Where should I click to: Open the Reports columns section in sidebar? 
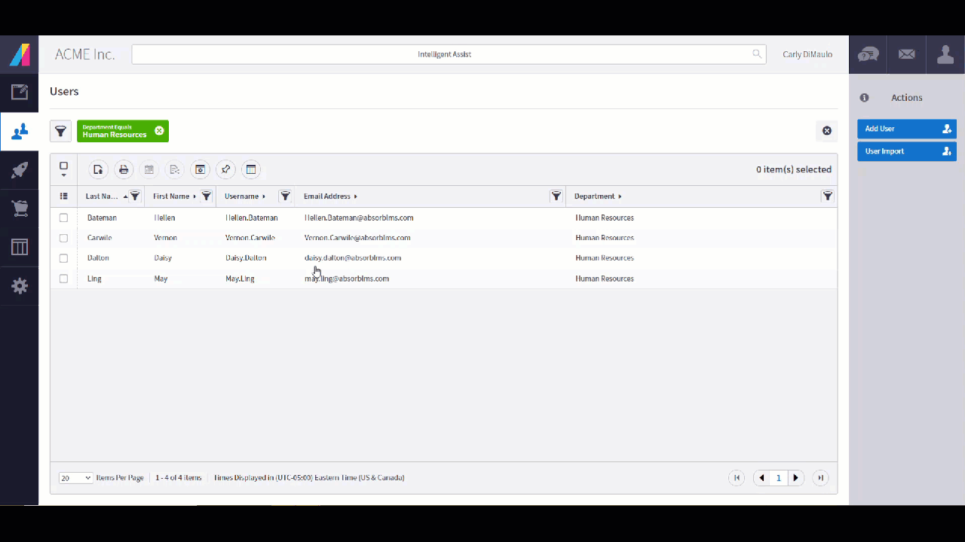pyautogui.click(x=20, y=247)
